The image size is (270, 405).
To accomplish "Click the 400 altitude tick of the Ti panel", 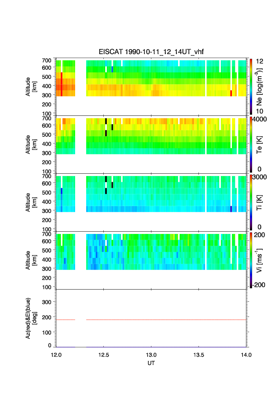I will (x=47, y=202).
